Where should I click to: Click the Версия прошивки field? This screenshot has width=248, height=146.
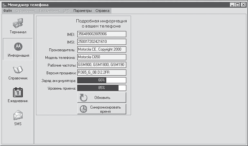click(x=102, y=73)
